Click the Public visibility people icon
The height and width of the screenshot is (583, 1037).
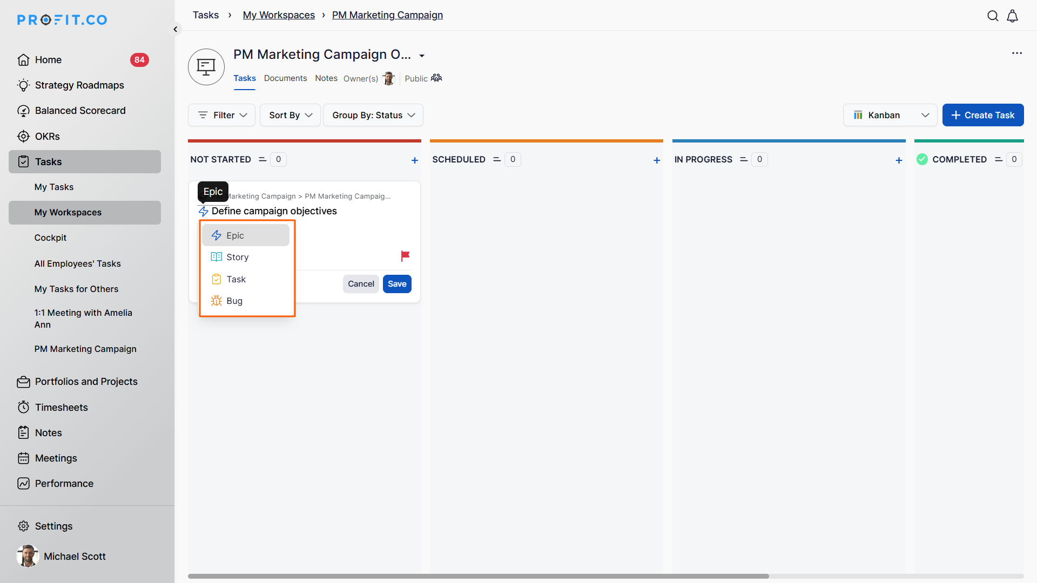point(436,78)
